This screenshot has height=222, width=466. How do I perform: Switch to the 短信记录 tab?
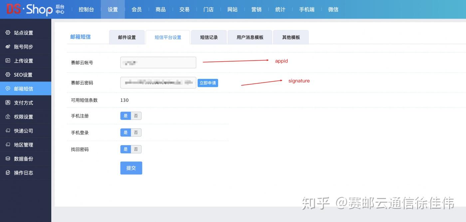[209, 37]
